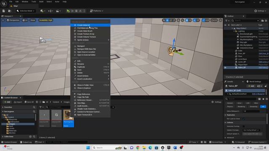Select the Rendering filter in Details
The width and height of the screenshot is (269, 151).
click(241, 107)
